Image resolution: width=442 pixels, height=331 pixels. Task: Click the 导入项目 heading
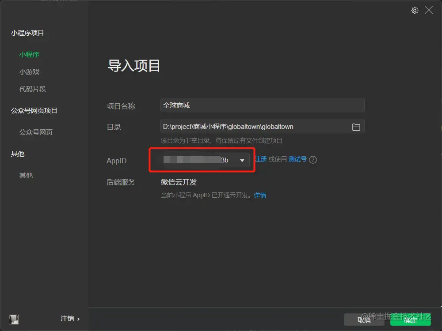click(133, 66)
